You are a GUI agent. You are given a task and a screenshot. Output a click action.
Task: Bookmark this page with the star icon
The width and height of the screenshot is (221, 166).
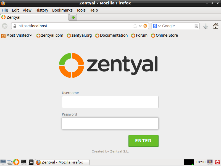pos(135,26)
